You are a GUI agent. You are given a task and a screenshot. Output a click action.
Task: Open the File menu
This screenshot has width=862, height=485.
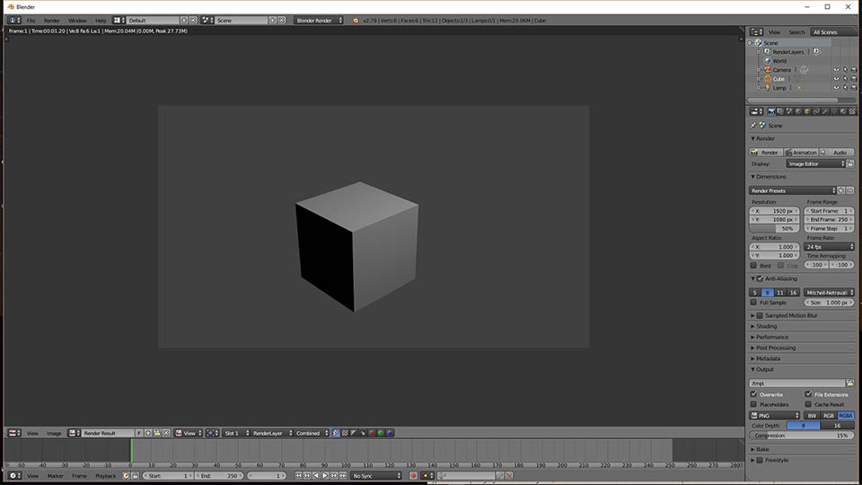tap(31, 21)
